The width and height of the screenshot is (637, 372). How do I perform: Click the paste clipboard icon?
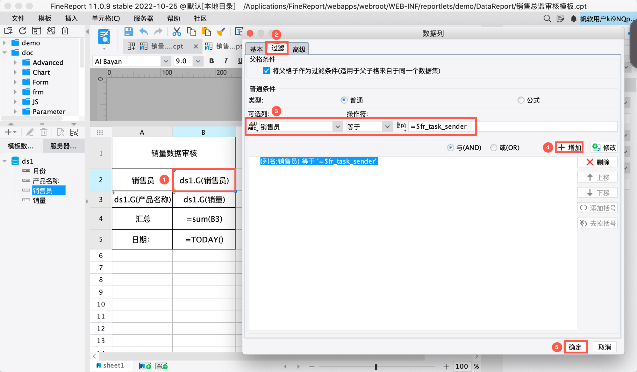[206, 32]
